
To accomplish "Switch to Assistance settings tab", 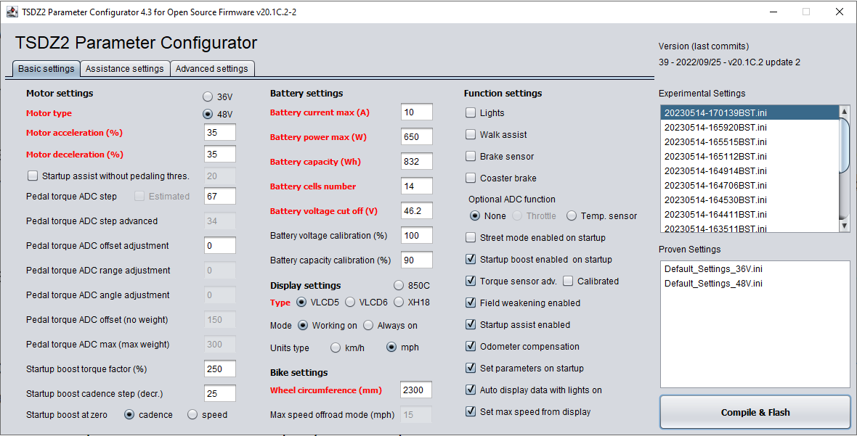I will pos(125,69).
